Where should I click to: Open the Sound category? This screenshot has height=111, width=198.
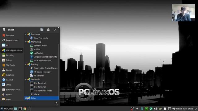click(12, 95)
